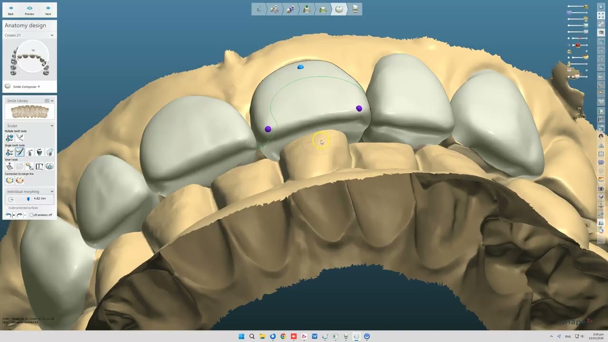Collapse the Individual morphing section
This screenshot has width=608, height=342.
[x=52, y=191]
